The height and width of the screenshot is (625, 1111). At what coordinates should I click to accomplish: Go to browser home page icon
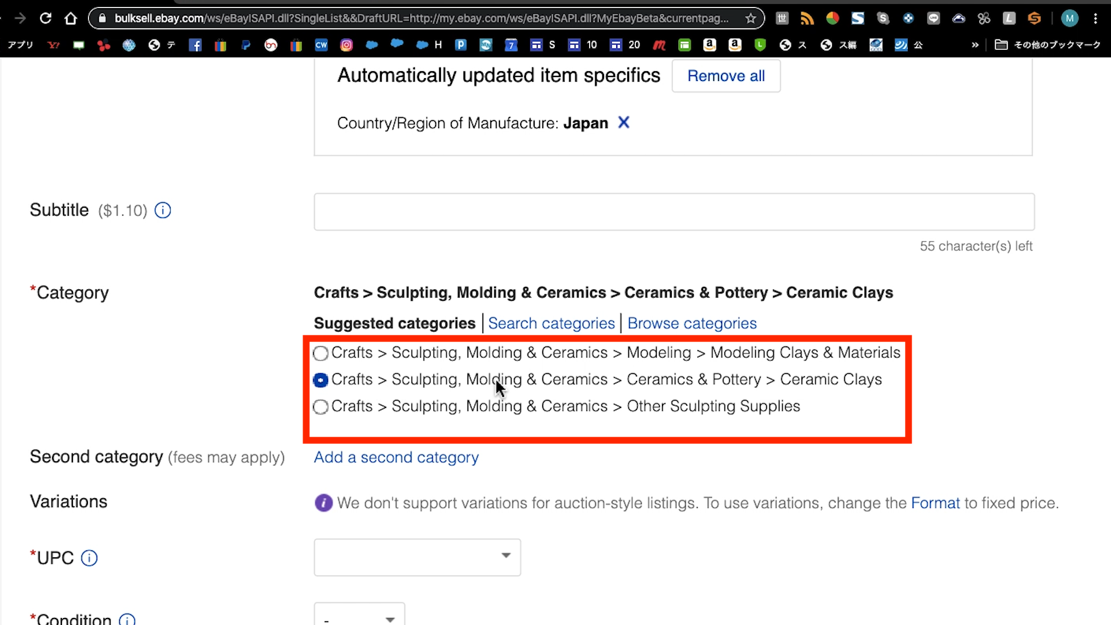click(x=71, y=19)
